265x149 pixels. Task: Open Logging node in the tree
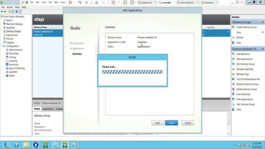click(x=10, y=42)
